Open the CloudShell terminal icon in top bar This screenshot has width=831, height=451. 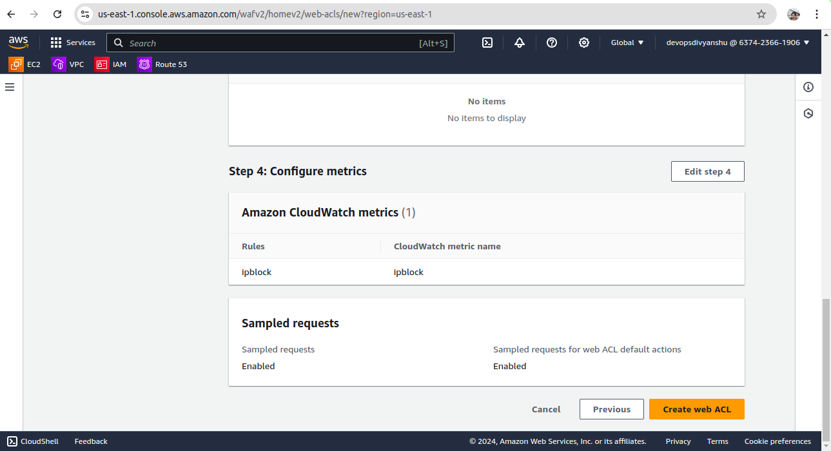(487, 43)
